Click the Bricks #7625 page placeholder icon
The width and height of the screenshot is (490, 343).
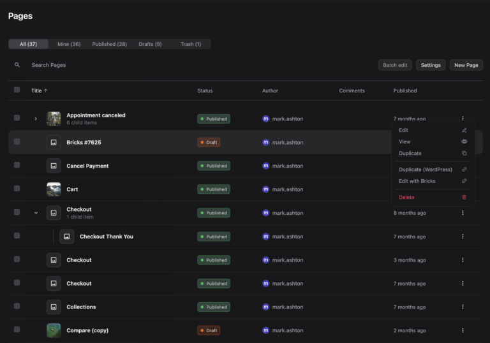pos(54,142)
